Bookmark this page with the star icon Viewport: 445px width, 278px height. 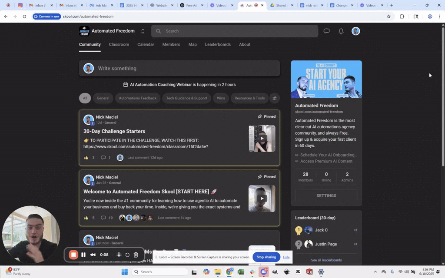tap(389, 17)
